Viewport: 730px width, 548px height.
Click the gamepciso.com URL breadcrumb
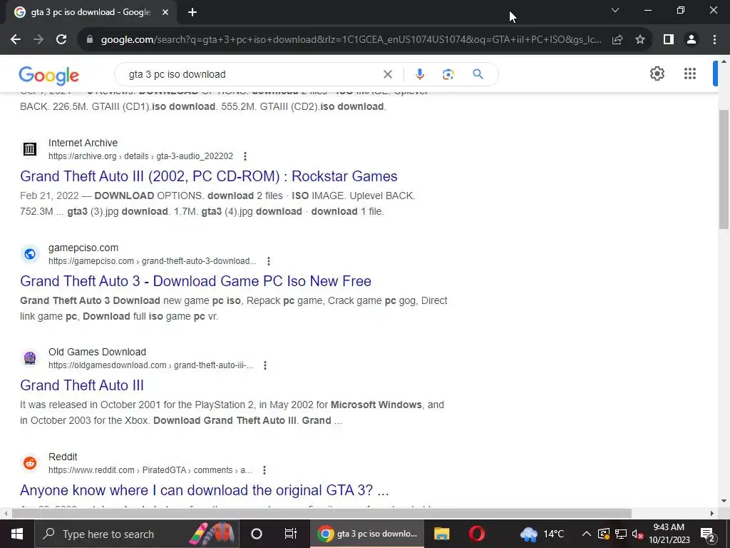tap(153, 261)
